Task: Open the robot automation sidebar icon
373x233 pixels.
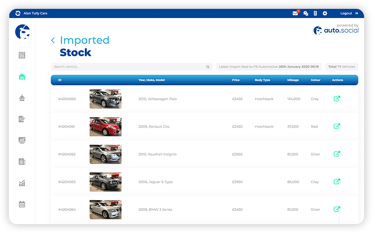Action: [22, 98]
